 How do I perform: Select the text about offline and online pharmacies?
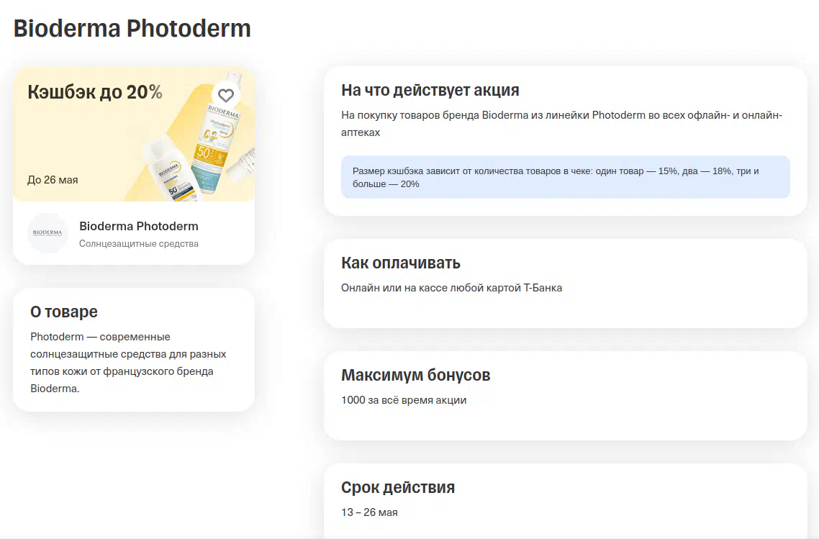pyautogui.click(x=561, y=124)
